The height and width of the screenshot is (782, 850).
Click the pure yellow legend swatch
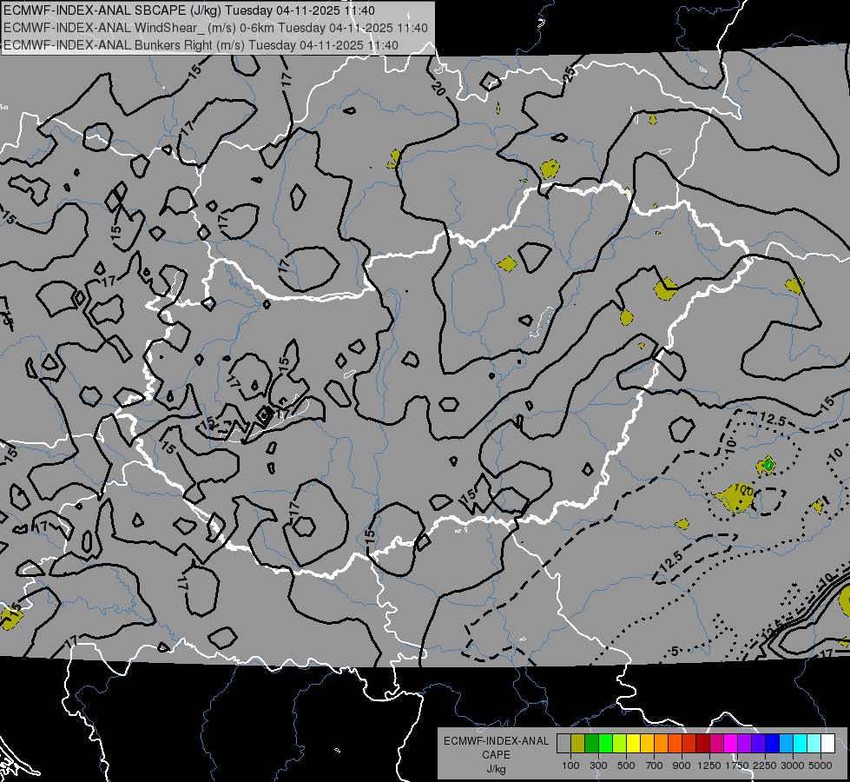pos(633,744)
